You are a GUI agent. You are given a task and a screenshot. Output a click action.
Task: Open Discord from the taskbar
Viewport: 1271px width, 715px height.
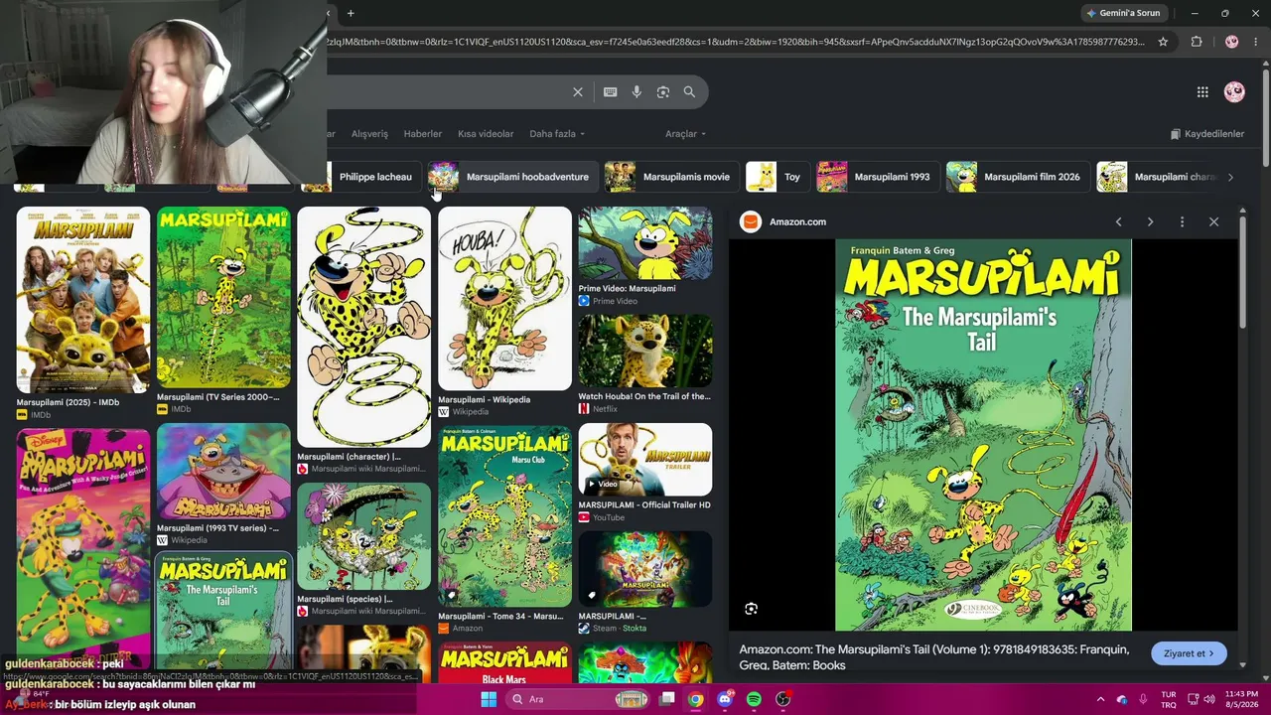coord(725,699)
